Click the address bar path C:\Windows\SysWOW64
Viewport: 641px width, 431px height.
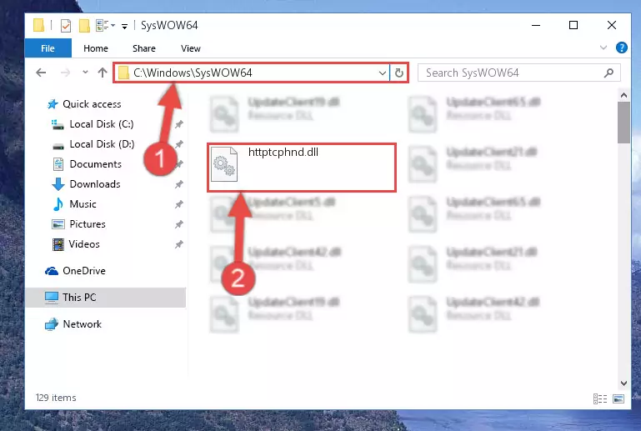click(193, 73)
